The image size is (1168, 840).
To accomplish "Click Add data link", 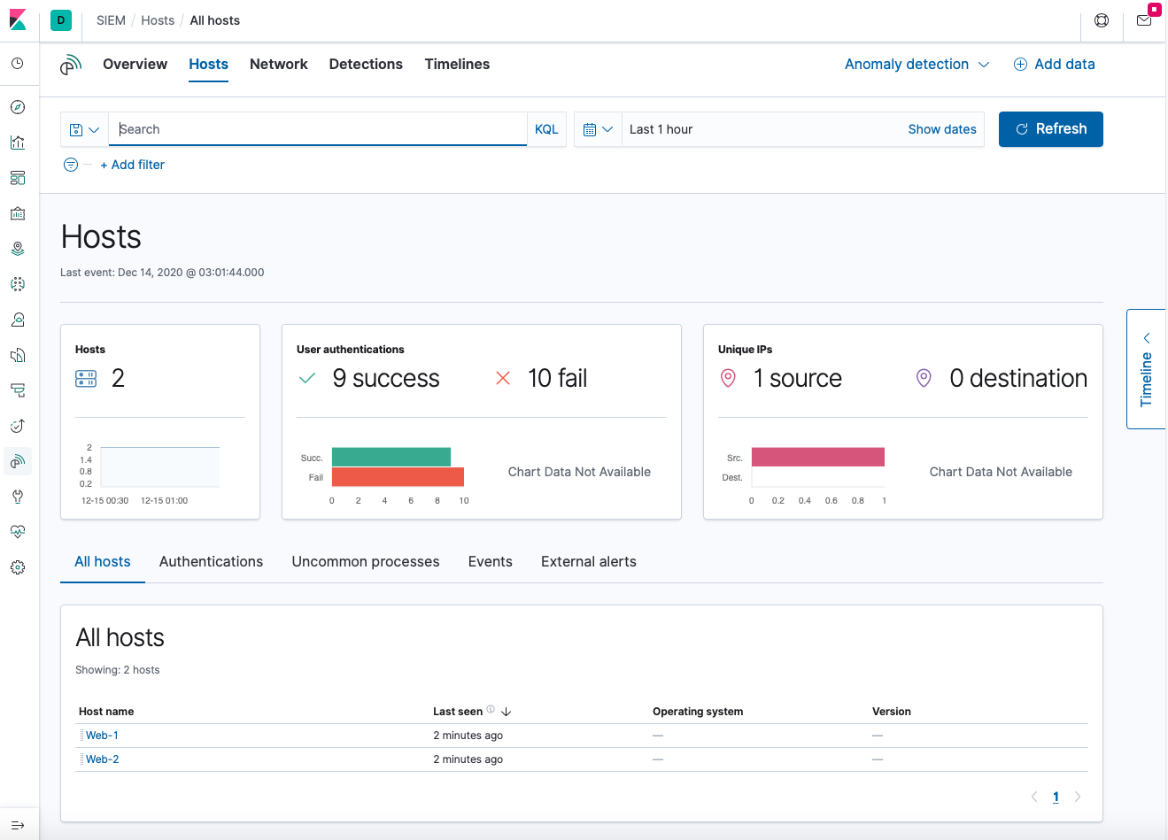I will 1054,65.
